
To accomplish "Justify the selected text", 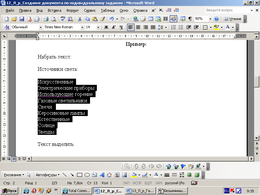I will 153,27.
